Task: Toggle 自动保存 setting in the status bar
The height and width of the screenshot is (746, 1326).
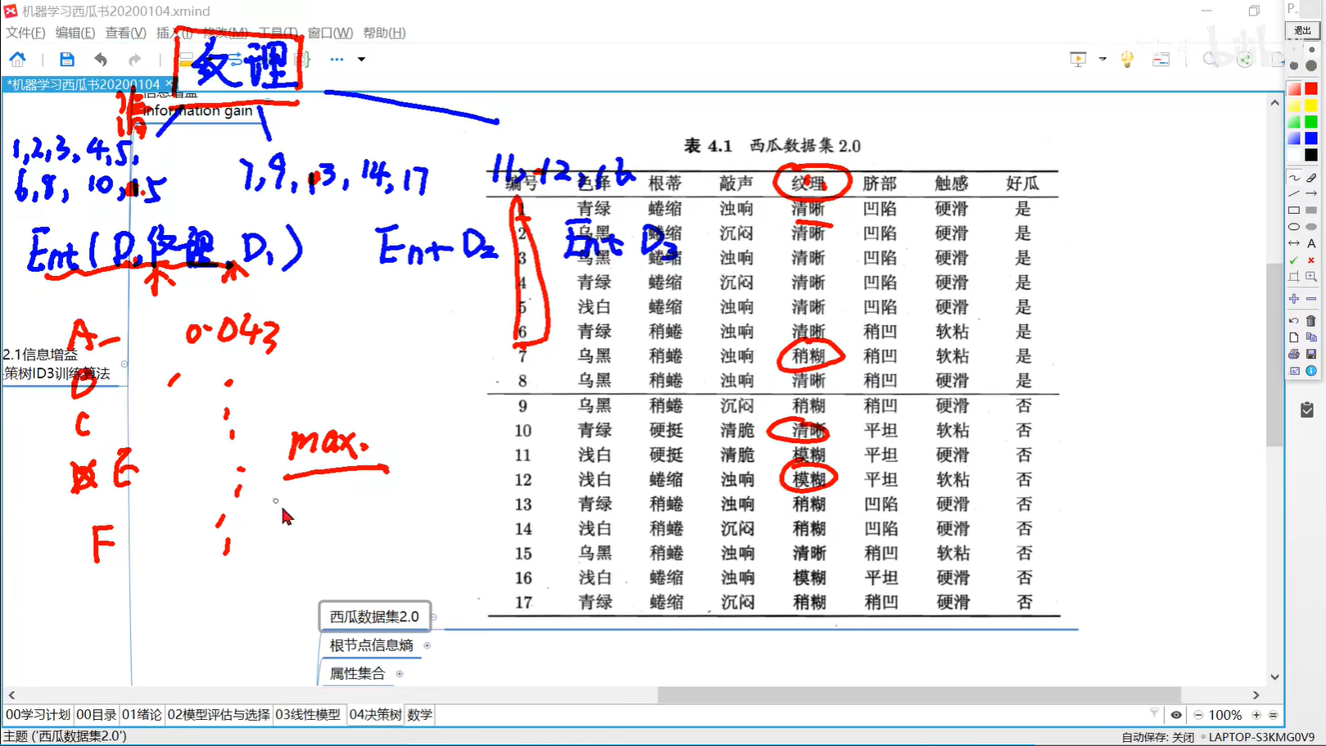Action: click(x=1157, y=737)
